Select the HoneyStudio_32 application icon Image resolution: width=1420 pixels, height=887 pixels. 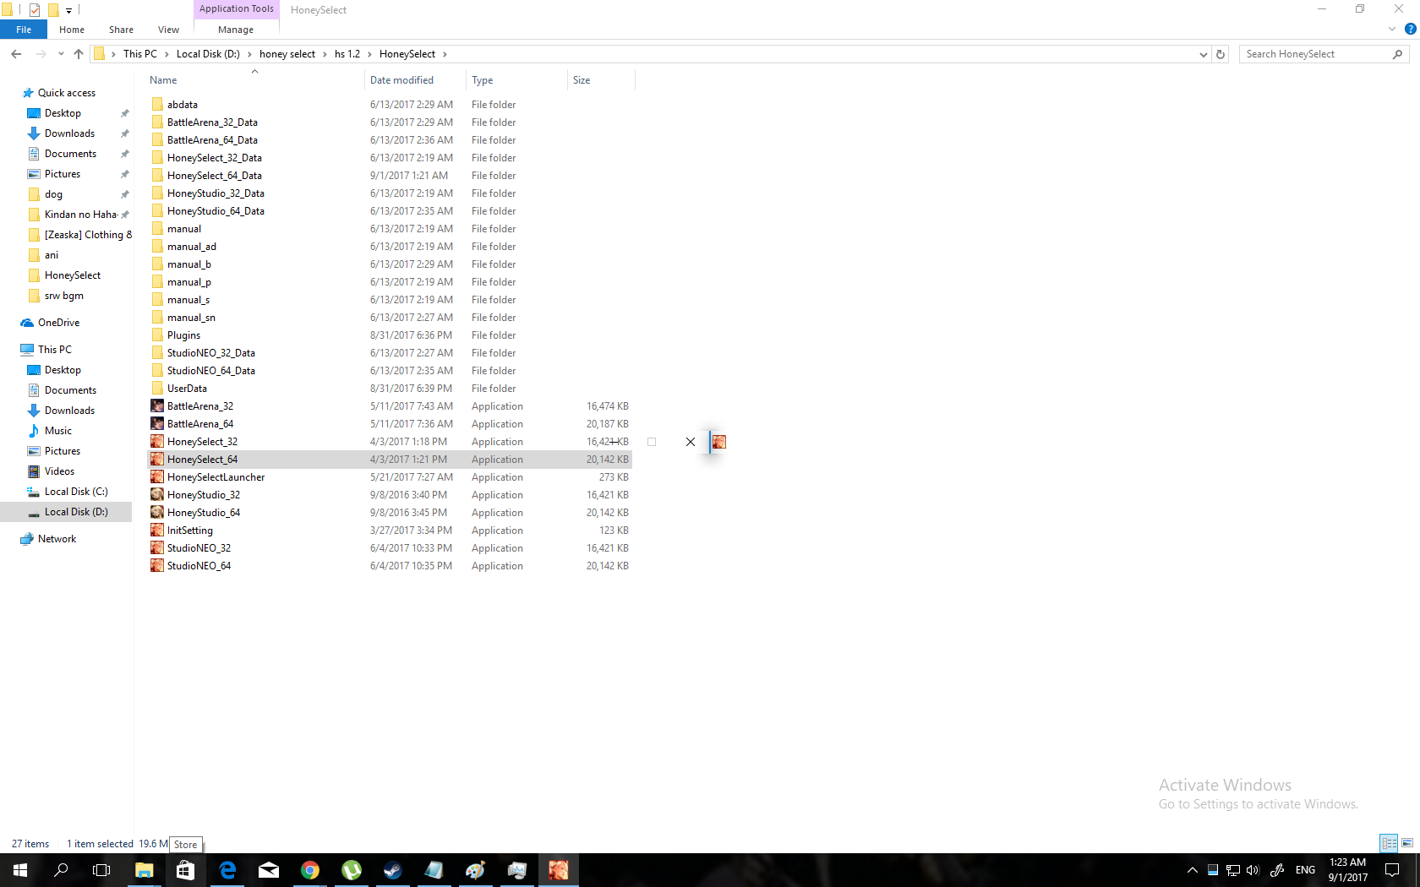tap(157, 495)
